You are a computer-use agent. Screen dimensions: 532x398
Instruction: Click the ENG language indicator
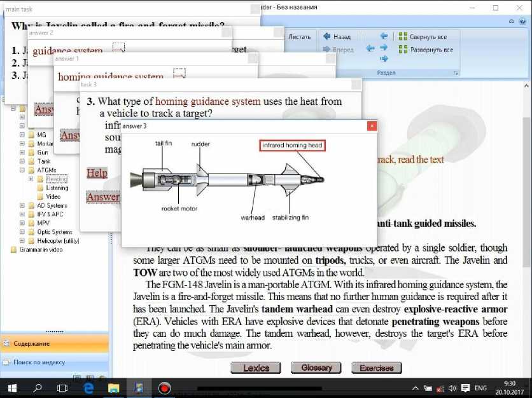(480, 388)
